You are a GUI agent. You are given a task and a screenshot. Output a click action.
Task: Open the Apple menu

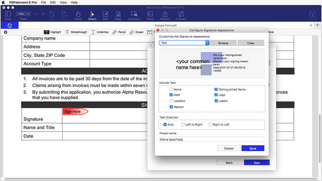pyautogui.click(x=3, y=2)
